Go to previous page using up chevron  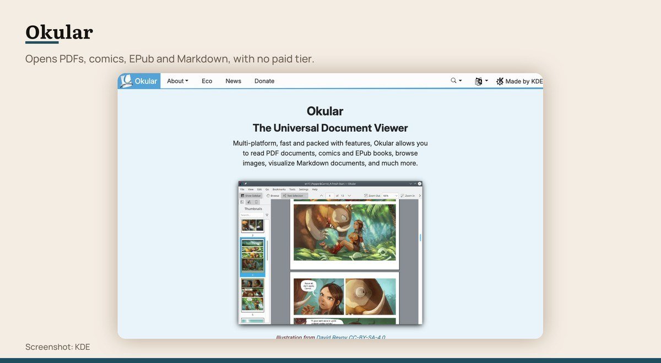[x=322, y=196]
